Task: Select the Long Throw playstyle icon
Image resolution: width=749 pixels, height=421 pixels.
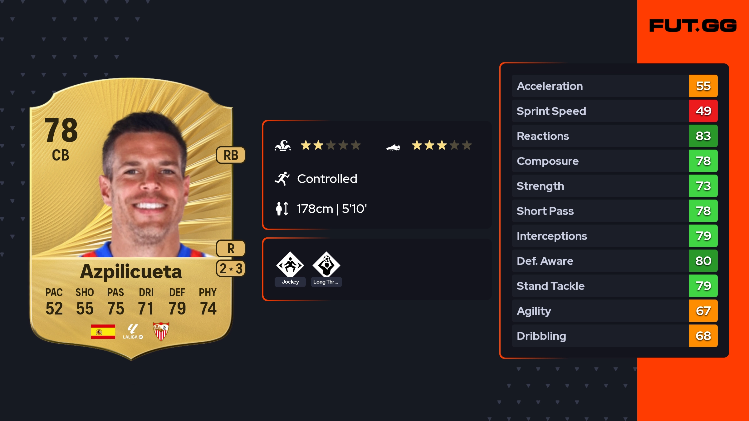Action: click(x=326, y=265)
